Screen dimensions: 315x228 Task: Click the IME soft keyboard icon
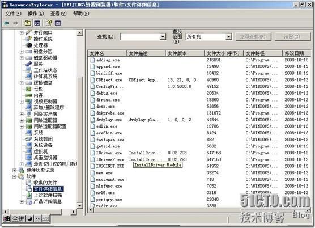point(45,218)
